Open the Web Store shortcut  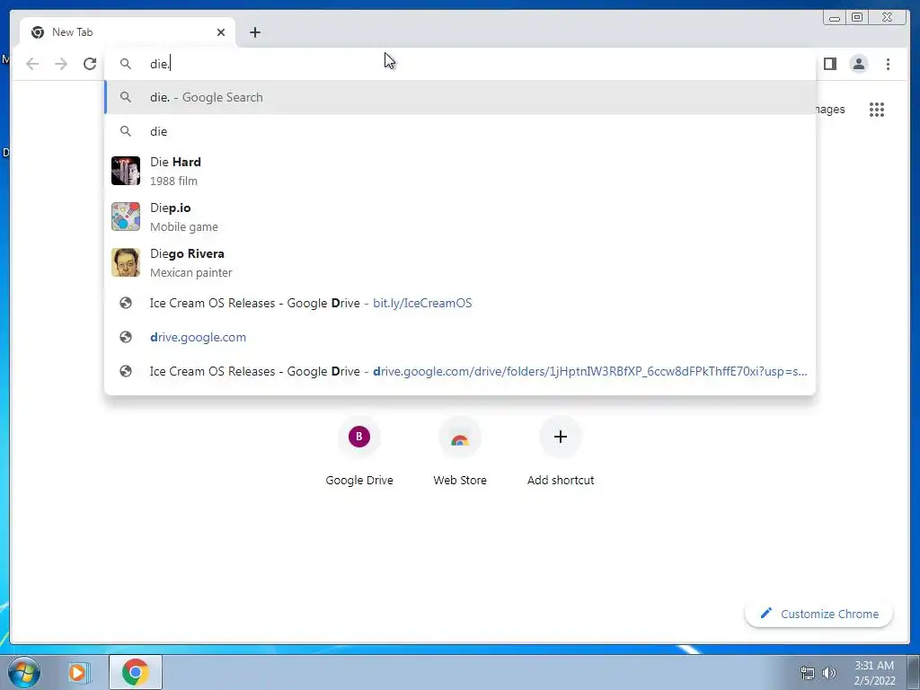pyautogui.click(x=460, y=452)
